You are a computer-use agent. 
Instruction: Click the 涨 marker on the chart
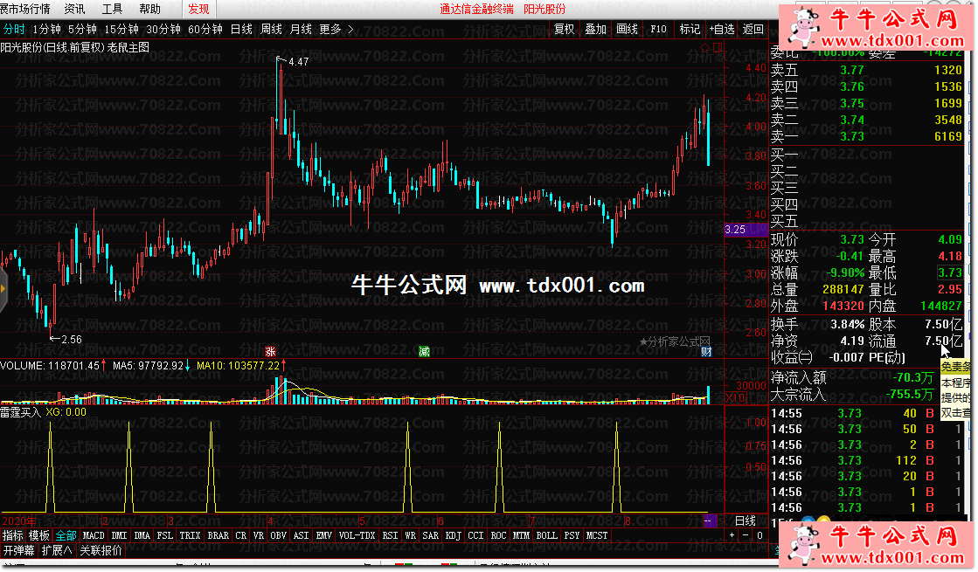pos(270,352)
